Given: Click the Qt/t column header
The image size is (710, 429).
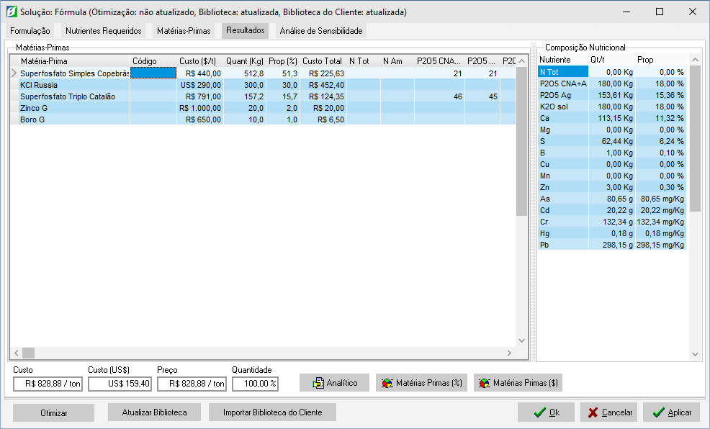Looking at the screenshot, I should click(611, 60).
